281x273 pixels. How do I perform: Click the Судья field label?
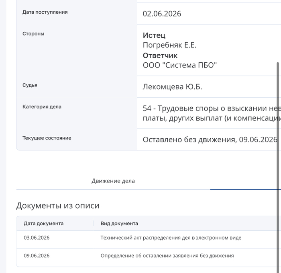30,85
